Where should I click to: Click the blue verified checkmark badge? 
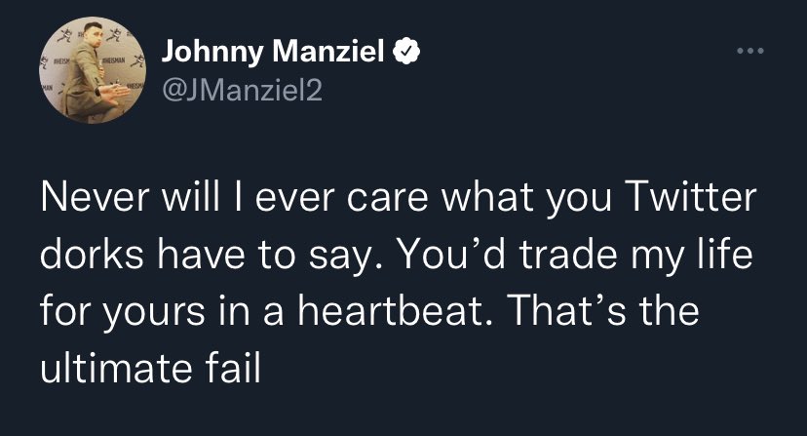[x=407, y=51]
